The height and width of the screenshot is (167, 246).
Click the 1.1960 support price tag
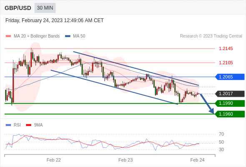tap(230, 114)
